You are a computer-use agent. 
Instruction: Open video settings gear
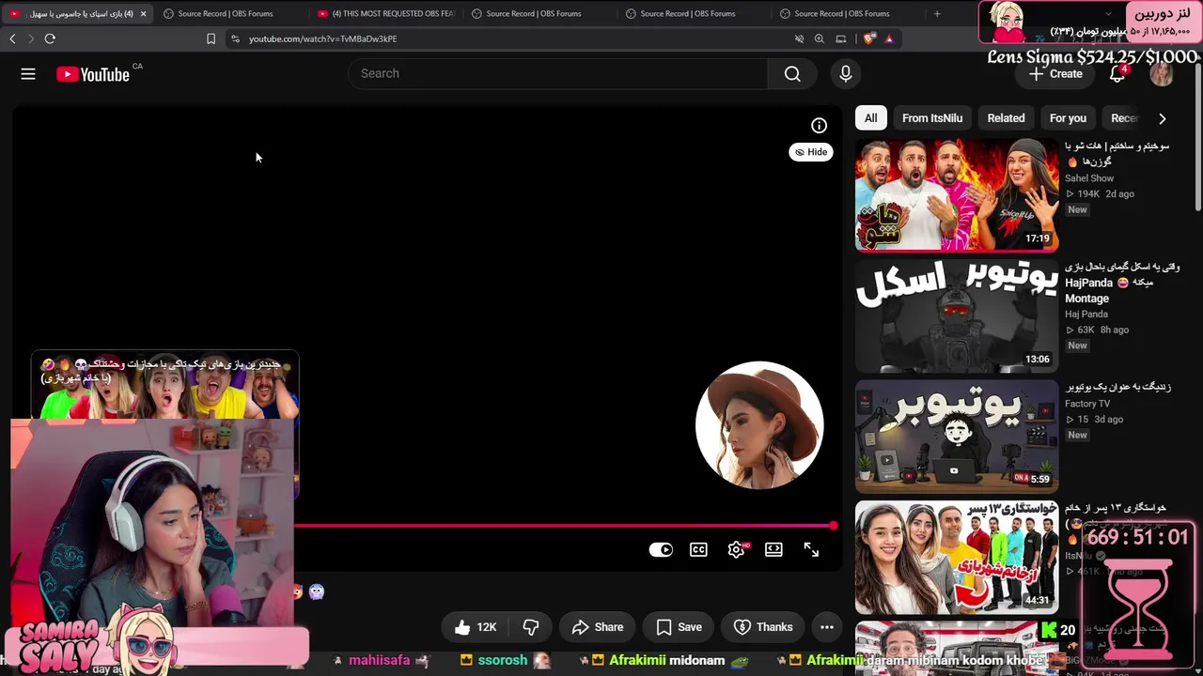tap(737, 550)
